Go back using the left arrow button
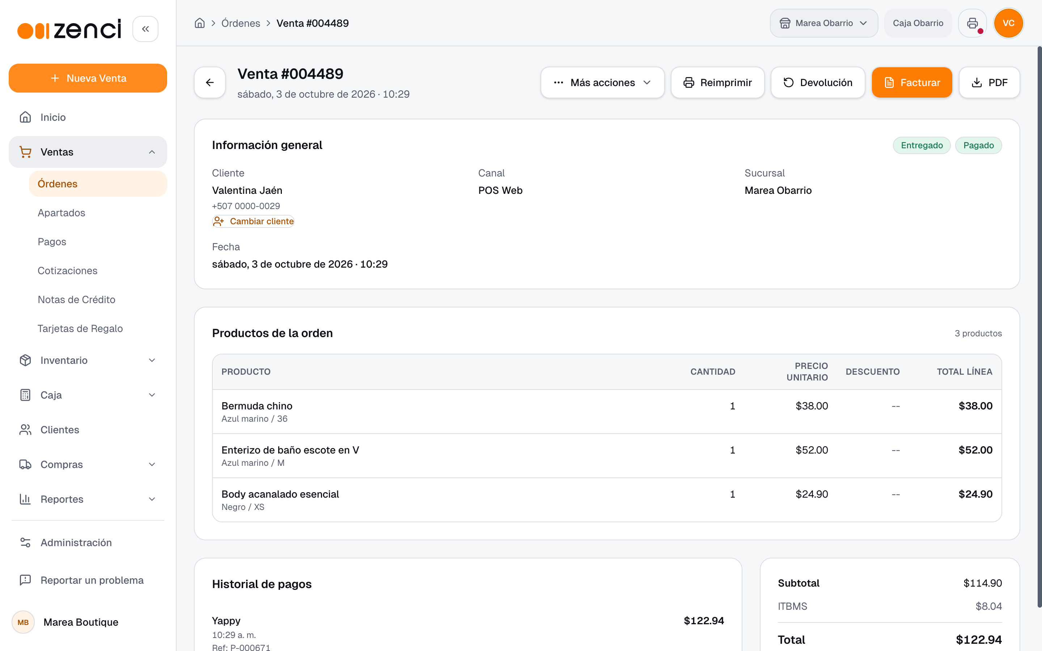The height and width of the screenshot is (651, 1042). [210, 82]
